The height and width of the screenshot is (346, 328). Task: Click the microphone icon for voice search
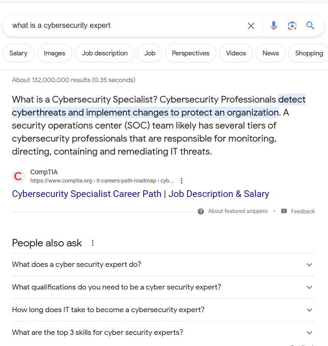(274, 26)
